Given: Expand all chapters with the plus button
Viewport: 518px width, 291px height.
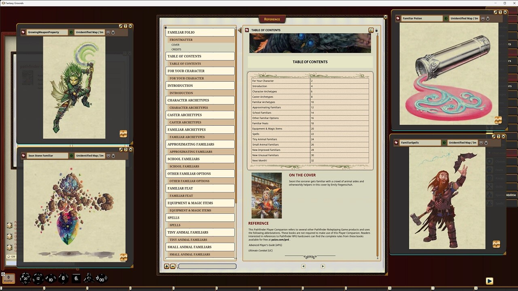Looking at the screenshot, I should [x=166, y=266].
